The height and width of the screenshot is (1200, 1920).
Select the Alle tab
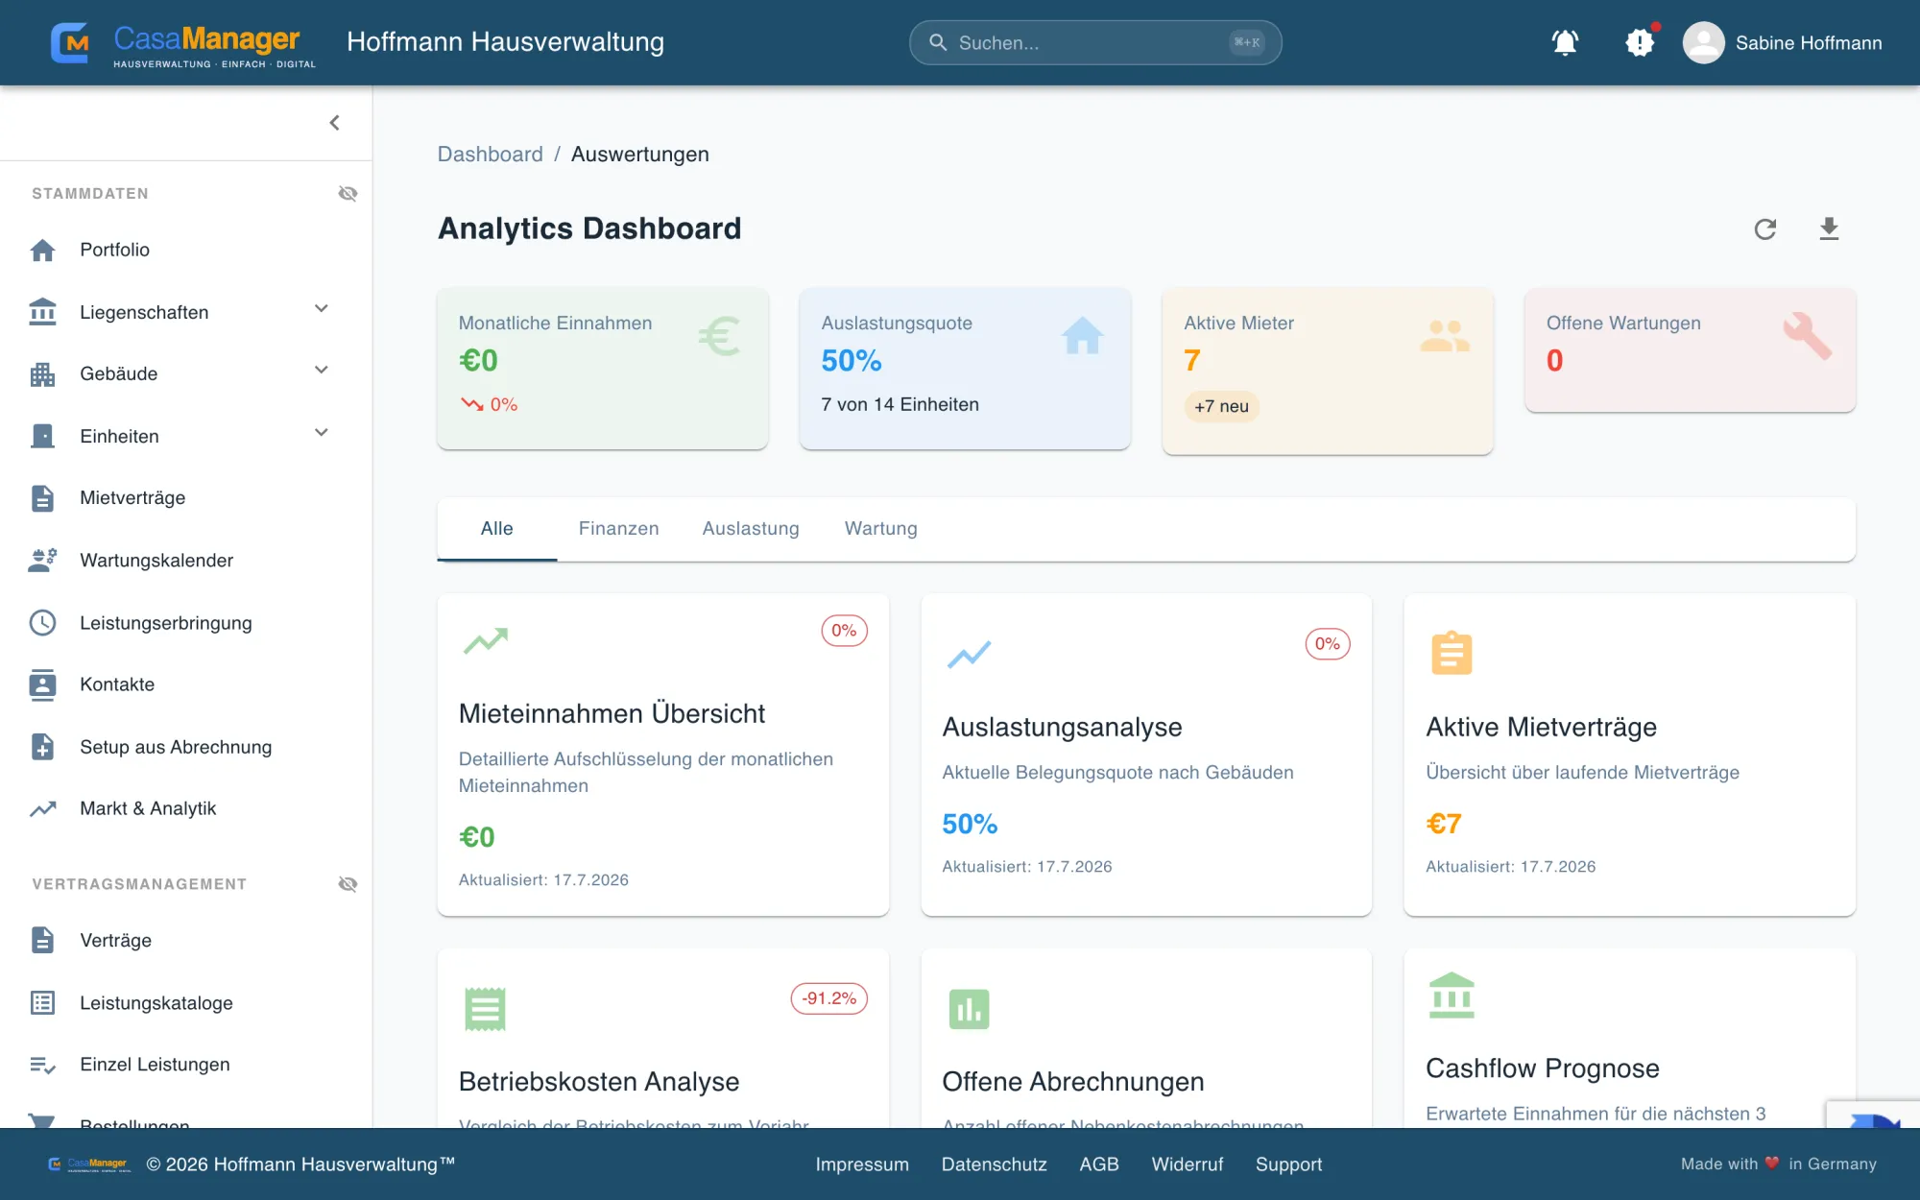[x=496, y=529]
